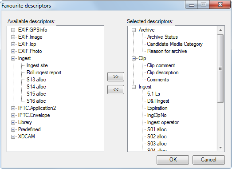The height and width of the screenshot is (169, 232).
Task: Select 'S01 alloc' in selected list
Action: click(157, 129)
